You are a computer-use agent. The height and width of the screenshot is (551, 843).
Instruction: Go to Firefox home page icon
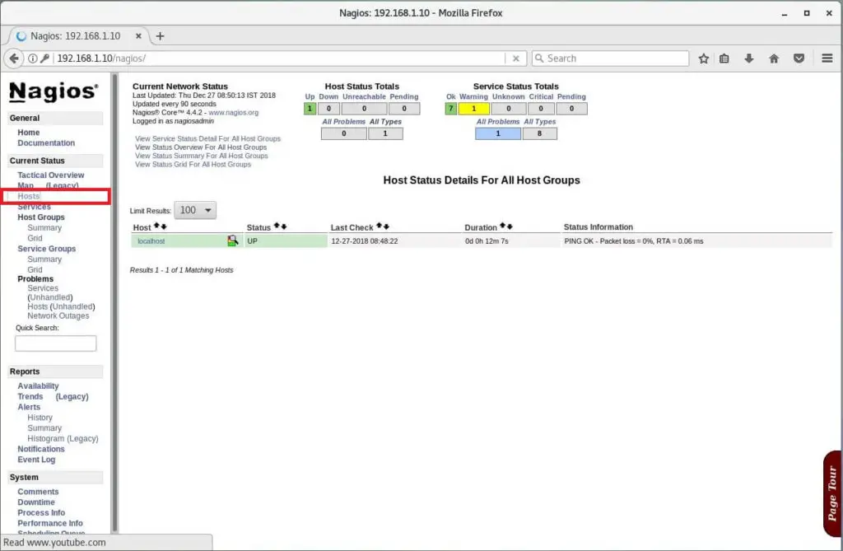(774, 58)
